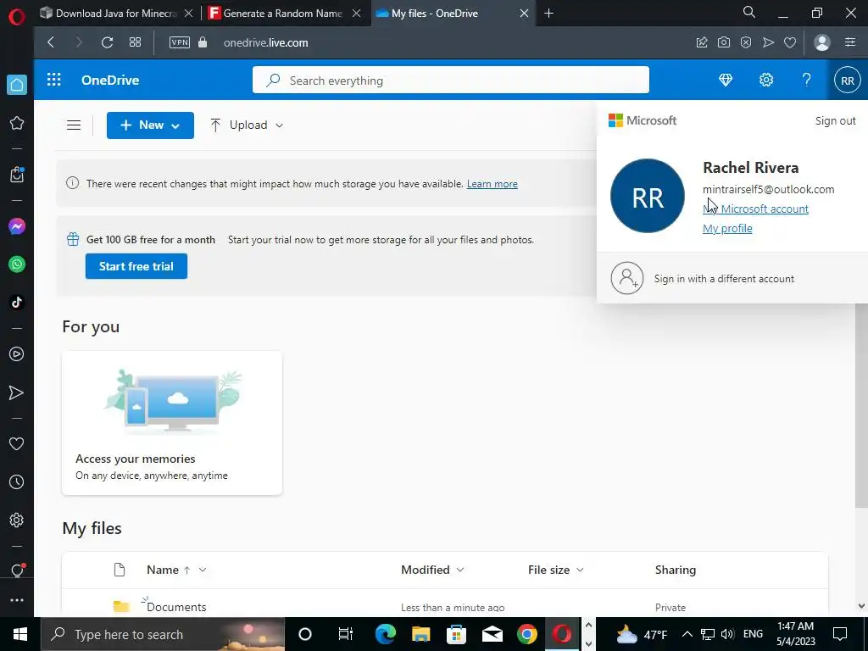Open Opera bookmarks star in sidebar
868x651 pixels.
[x=17, y=123]
